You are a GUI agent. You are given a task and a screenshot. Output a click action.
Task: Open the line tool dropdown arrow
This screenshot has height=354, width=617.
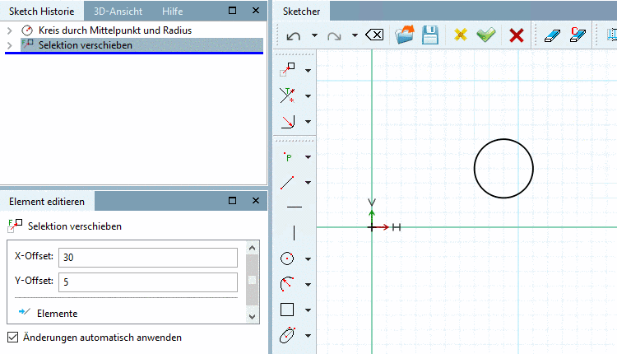click(x=308, y=183)
